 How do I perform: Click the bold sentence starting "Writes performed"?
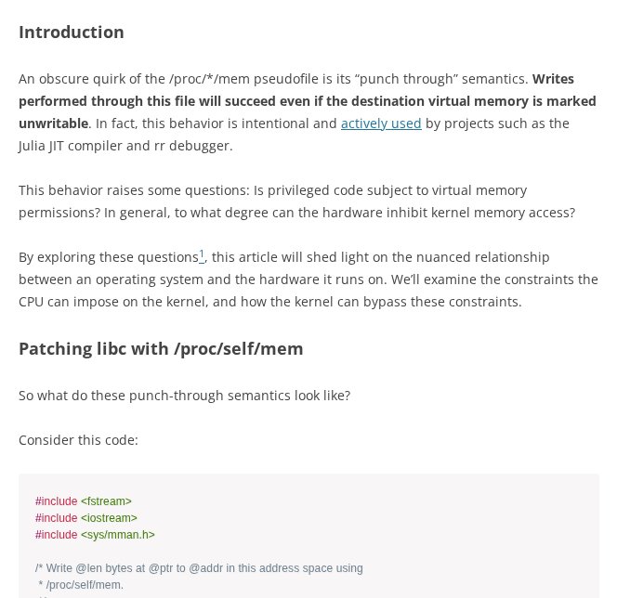click(x=307, y=101)
